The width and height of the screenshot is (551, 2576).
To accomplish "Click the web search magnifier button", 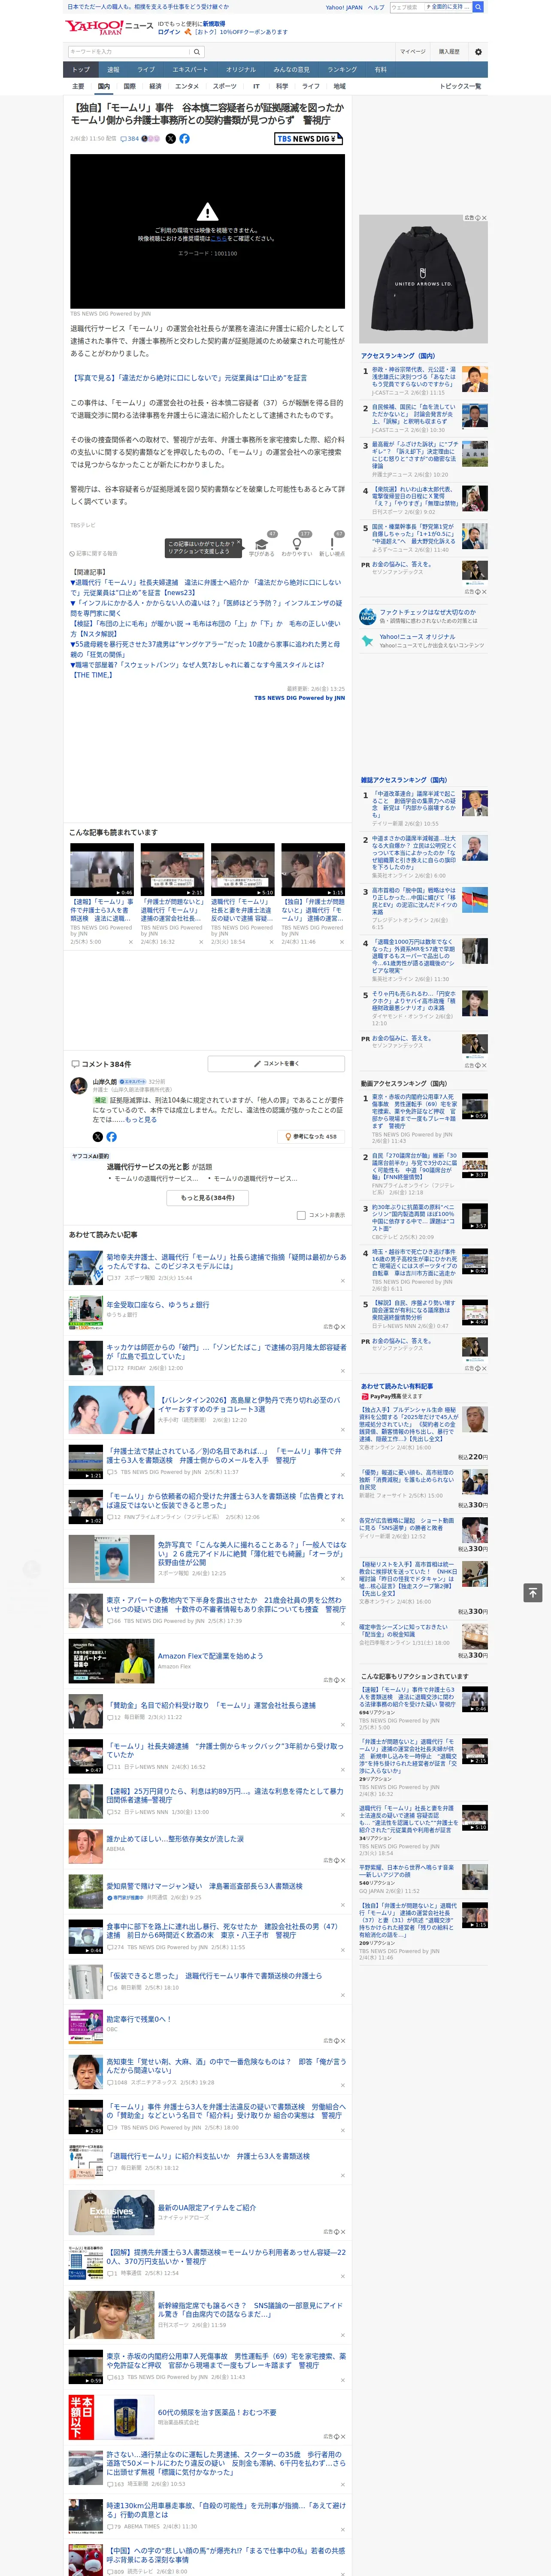I will [x=478, y=7].
